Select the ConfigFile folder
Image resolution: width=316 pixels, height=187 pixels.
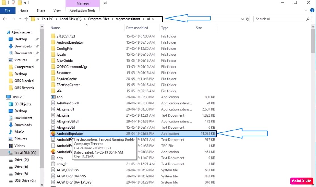[x=64, y=48]
